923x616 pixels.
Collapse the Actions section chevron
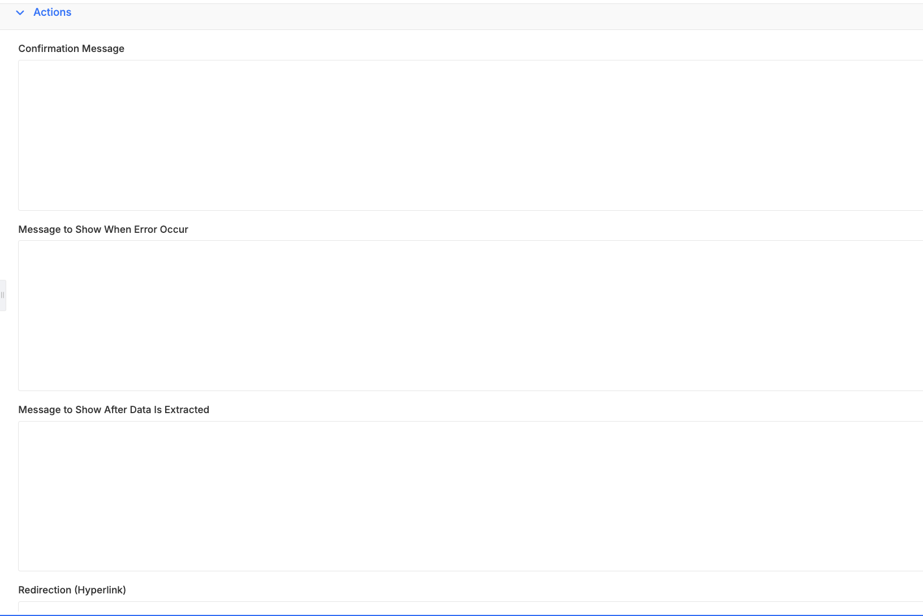tap(20, 12)
